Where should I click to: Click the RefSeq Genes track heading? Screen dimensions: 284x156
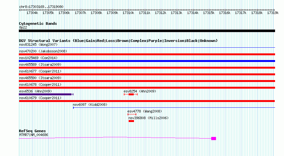coord(32,131)
